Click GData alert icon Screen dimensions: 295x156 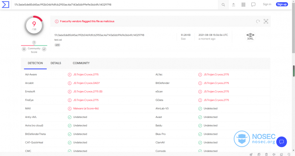coord(200,100)
